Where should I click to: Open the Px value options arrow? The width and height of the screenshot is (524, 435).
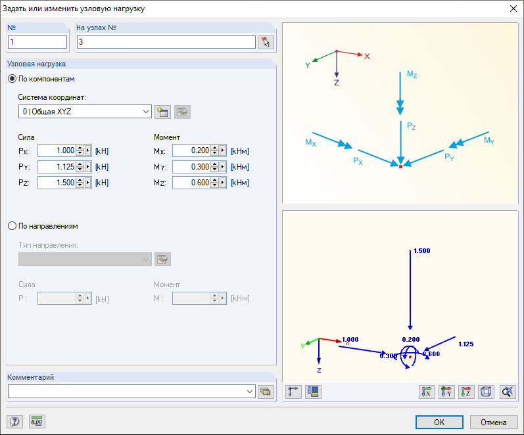coord(88,150)
